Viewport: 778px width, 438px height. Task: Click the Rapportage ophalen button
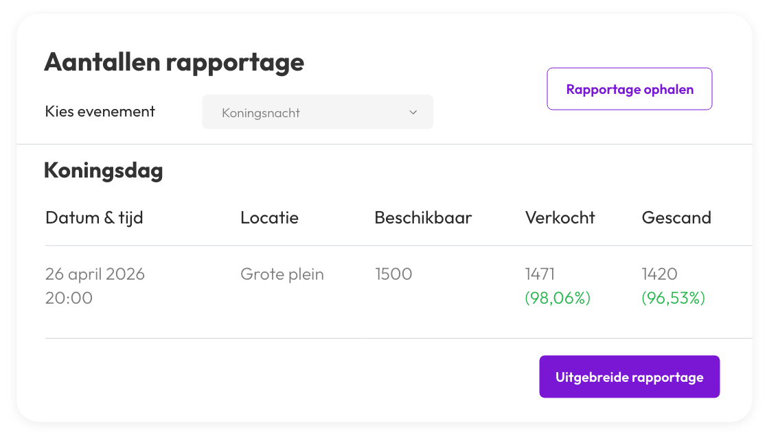click(x=629, y=89)
